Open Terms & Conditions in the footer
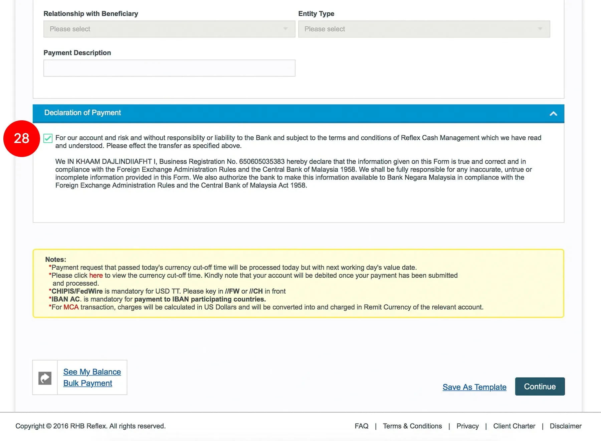 click(412, 426)
